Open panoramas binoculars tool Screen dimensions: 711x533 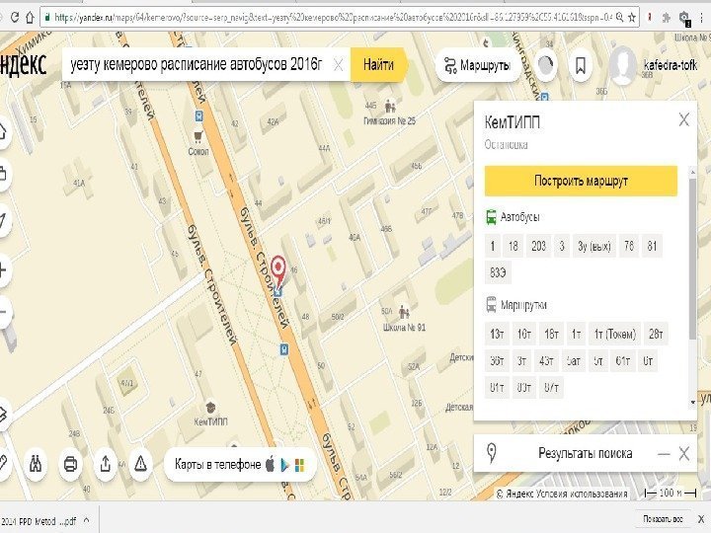(x=36, y=464)
